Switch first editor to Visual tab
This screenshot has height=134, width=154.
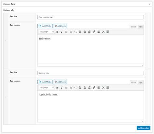133,27
